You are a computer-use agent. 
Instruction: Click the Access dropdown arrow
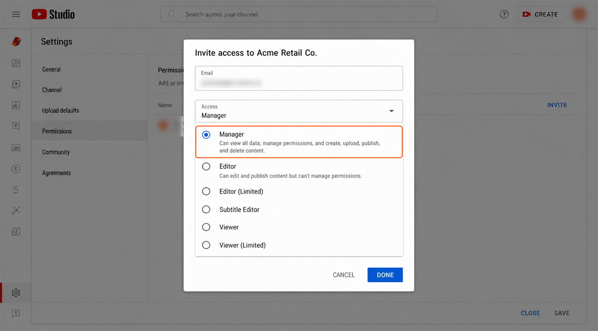(x=391, y=111)
